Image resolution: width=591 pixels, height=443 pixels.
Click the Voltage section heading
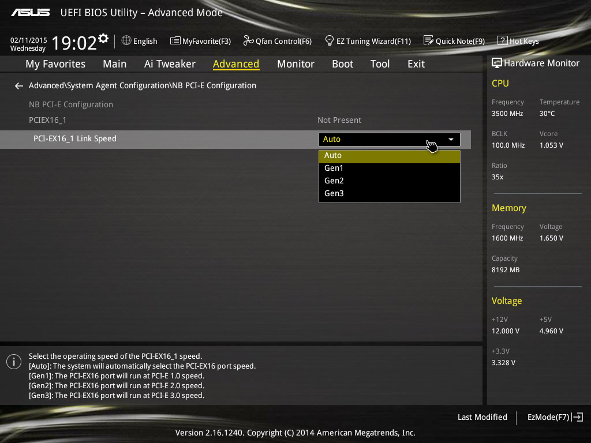coord(507,301)
